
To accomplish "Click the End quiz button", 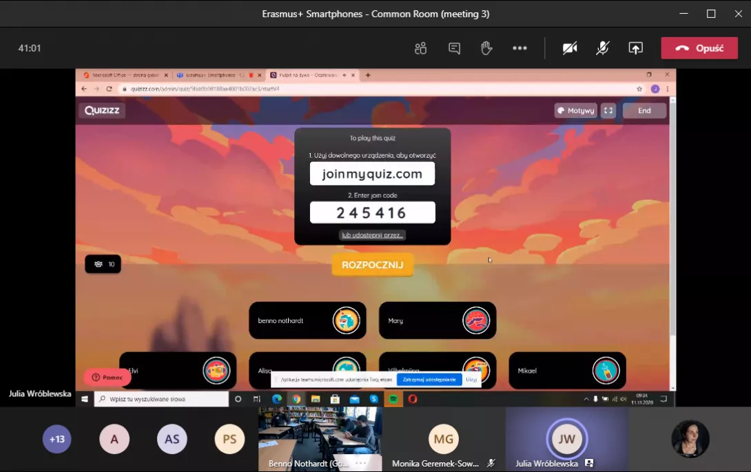I will (644, 110).
